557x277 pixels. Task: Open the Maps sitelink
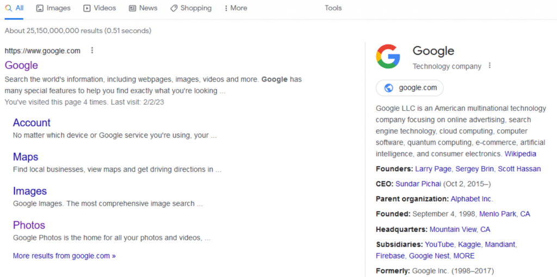coord(26,157)
